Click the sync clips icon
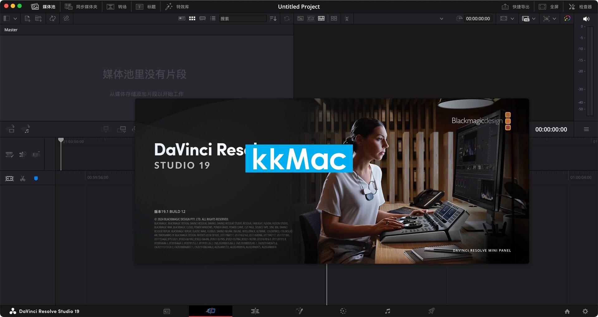Screen dimensions: 598x317 53,19
